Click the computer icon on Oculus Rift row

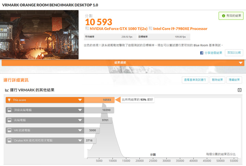(x=10, y=140)
